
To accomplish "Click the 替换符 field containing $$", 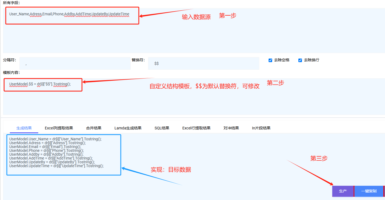I will pyautogui.click(x=204, y=63).
